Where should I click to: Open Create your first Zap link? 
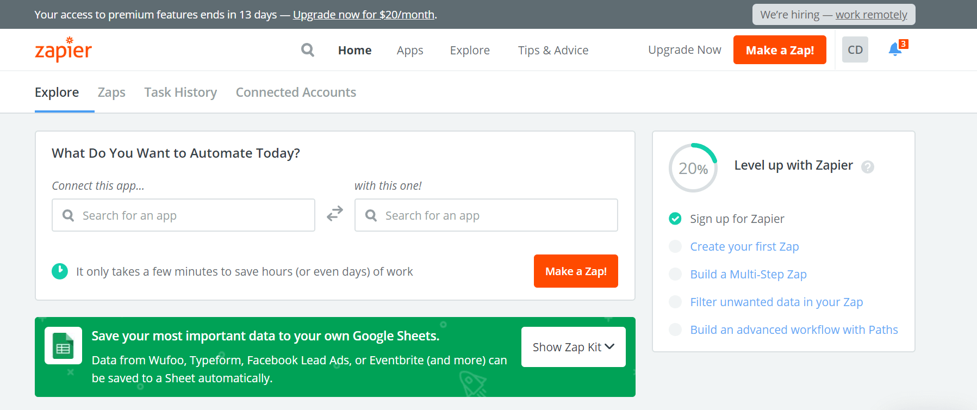click(744, 246)
